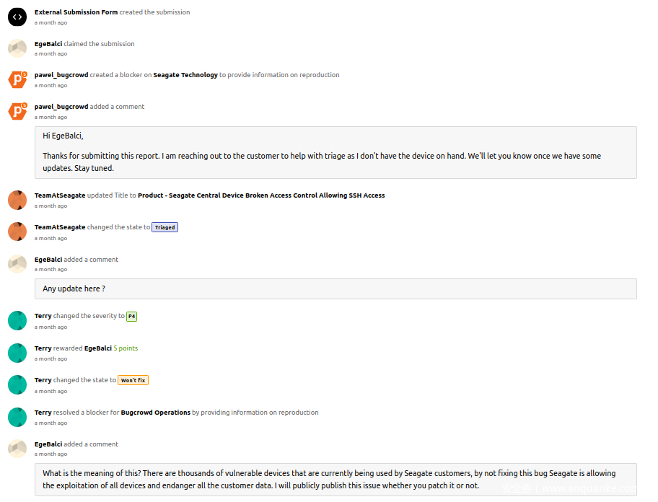
Task: Click the 'What is the meaning' comment box
Action: coord(335,479)
